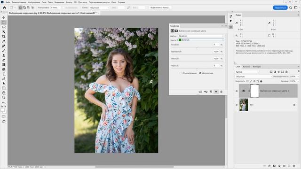Select the Horizontal Type tool
Screen dimensions: 301x169
coord(4,74)
